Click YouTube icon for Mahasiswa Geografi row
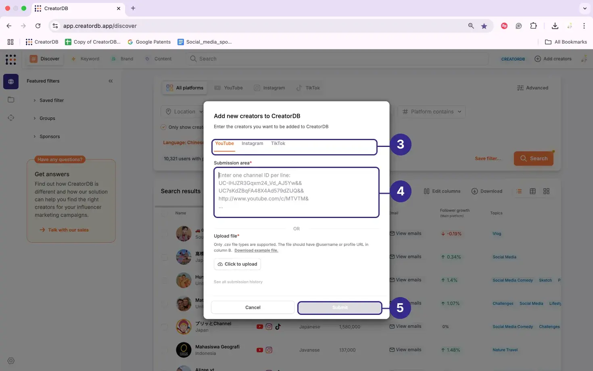The height and width of the screenshot is (371, 593). tap(260, 350)
